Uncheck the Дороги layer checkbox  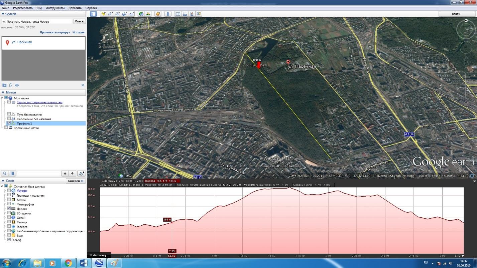tap(9, 209)
